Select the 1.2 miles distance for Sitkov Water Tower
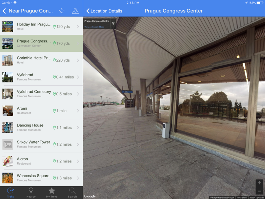The width and height of the screenshot is (265, 199). (62, 145)
